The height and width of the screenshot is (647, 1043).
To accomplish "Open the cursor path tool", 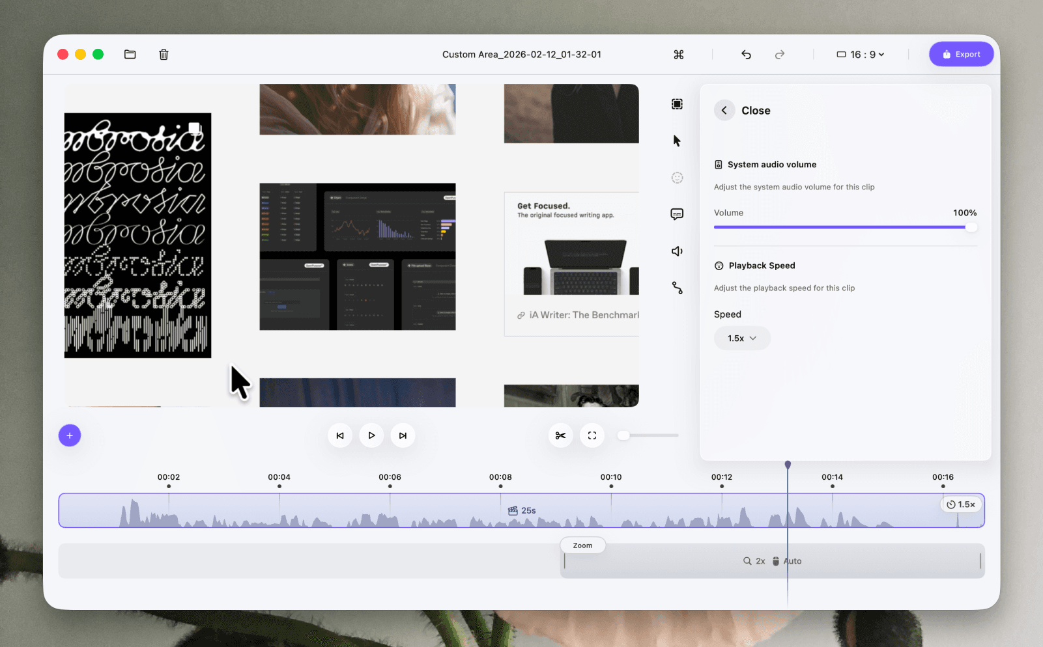I will pos(678,288).
